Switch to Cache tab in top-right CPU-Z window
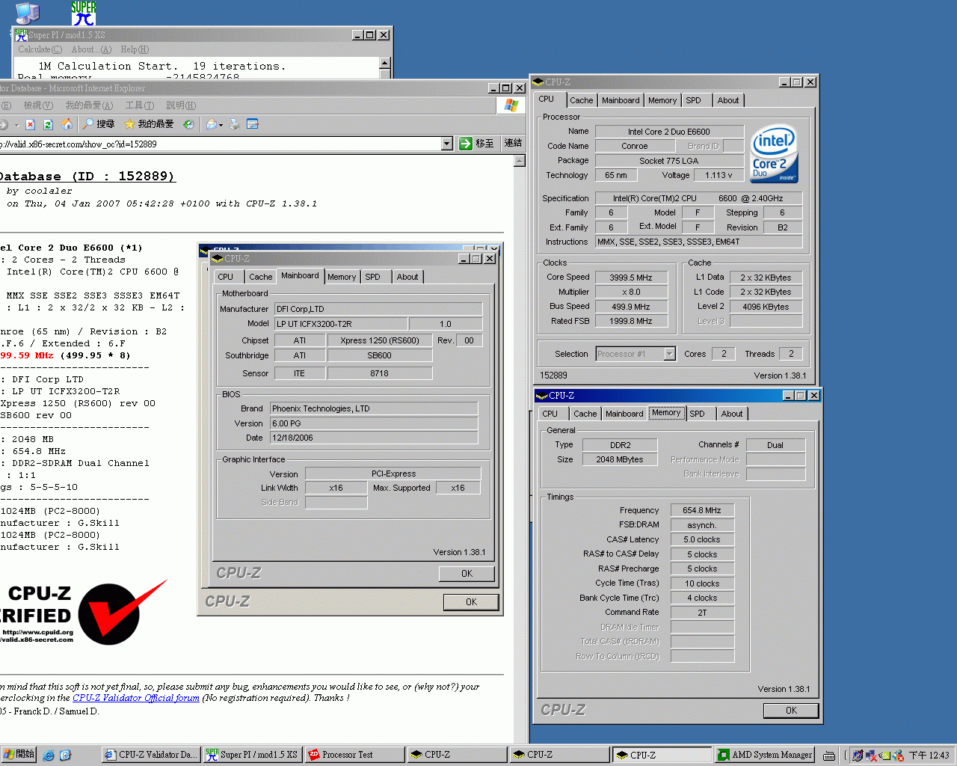Viewport: 957px width, 766px height. pos(581,100)
